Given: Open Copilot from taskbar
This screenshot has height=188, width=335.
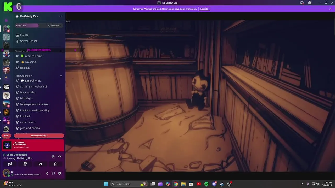Looking at the screenshot, I should tap(168, 184).
